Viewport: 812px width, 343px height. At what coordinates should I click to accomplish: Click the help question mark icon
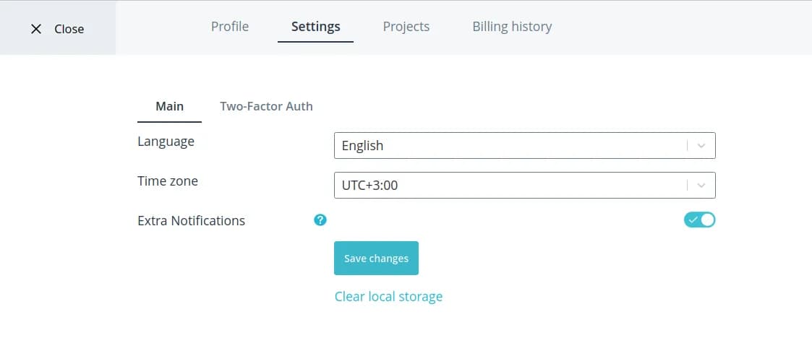coord(320,220)
